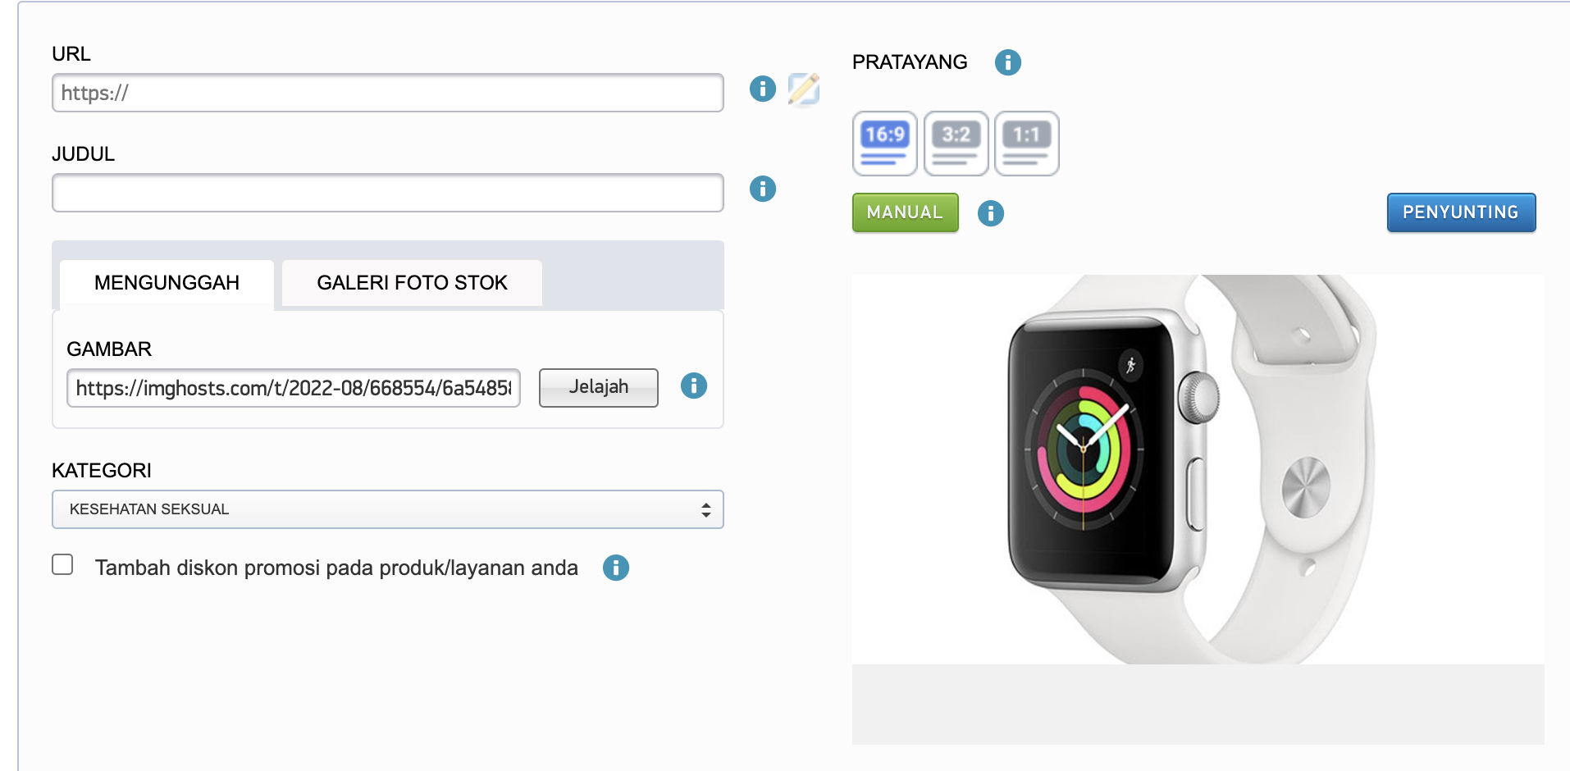The height and width of the screenshot is (771, 1570).
Task: Click into the URL input field
Action: click(x=387, y=93)
